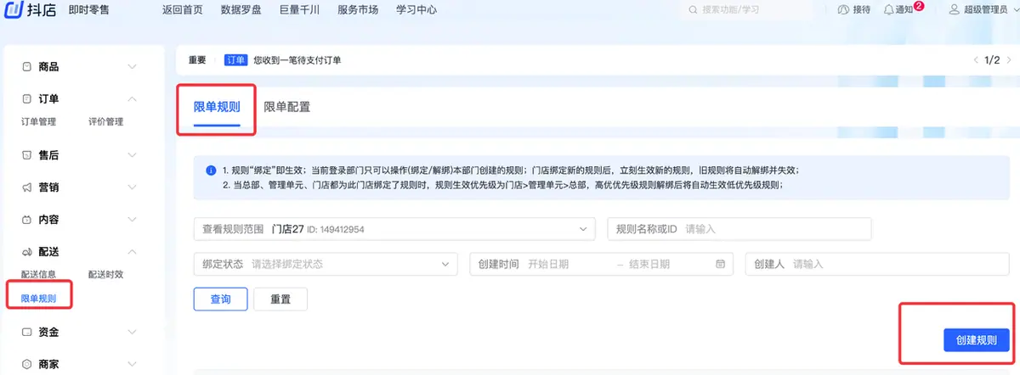Click the 接待 headset icon
The width and height of the screenshot is (1020, 375).
843,10
